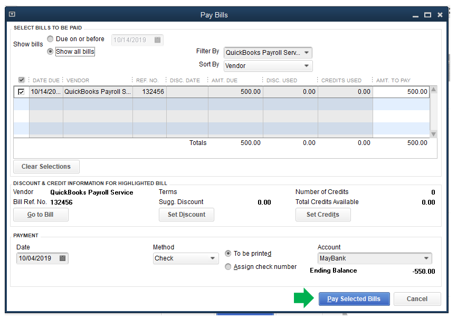
Task: Open the payment date calendar picker
Action: point(62,258)
